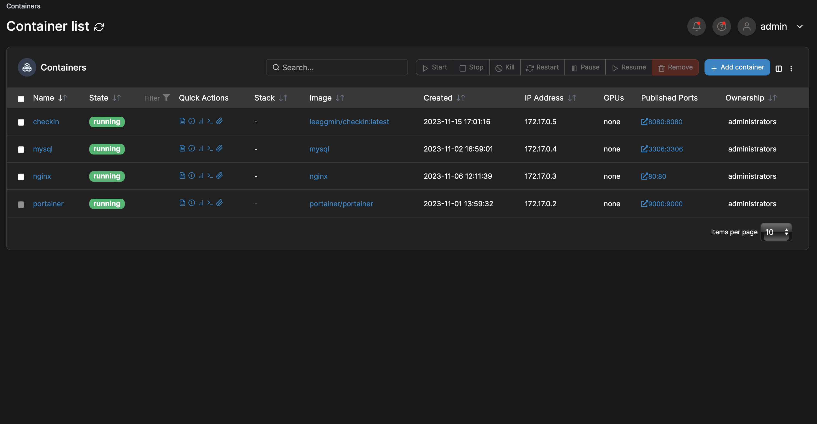Select the checkIn container checkbox

pyautogui.click(x=21, y=122)
